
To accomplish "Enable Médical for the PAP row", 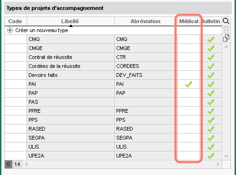I will [189, 93].
